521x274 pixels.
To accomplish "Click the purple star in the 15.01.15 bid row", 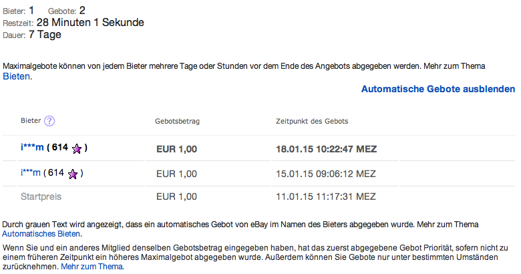I will (72, 174).
